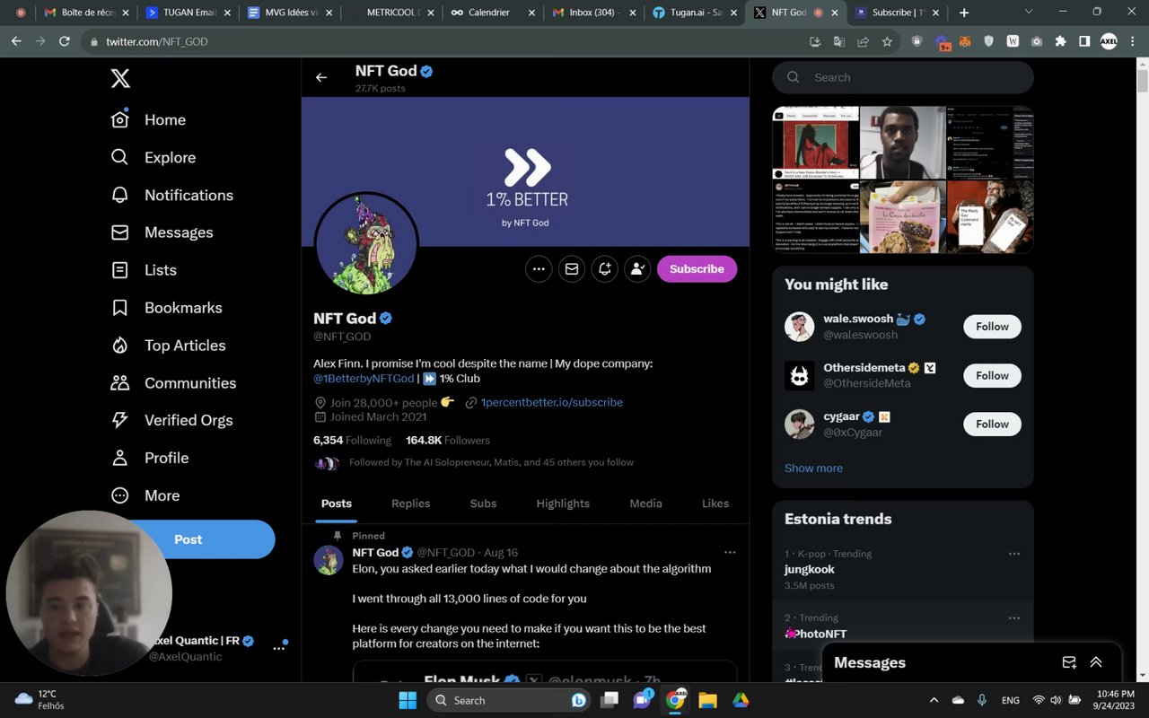Follow wale.swoosh

(x=992, y=327)
